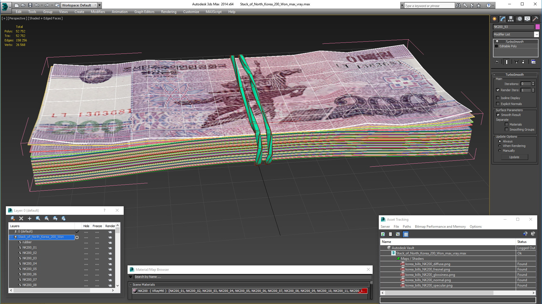This screenshot has height=304, width=542.
Task: Open the Hierarchy command panel tab
Action: pyautogui.click(x=511, y=19)
